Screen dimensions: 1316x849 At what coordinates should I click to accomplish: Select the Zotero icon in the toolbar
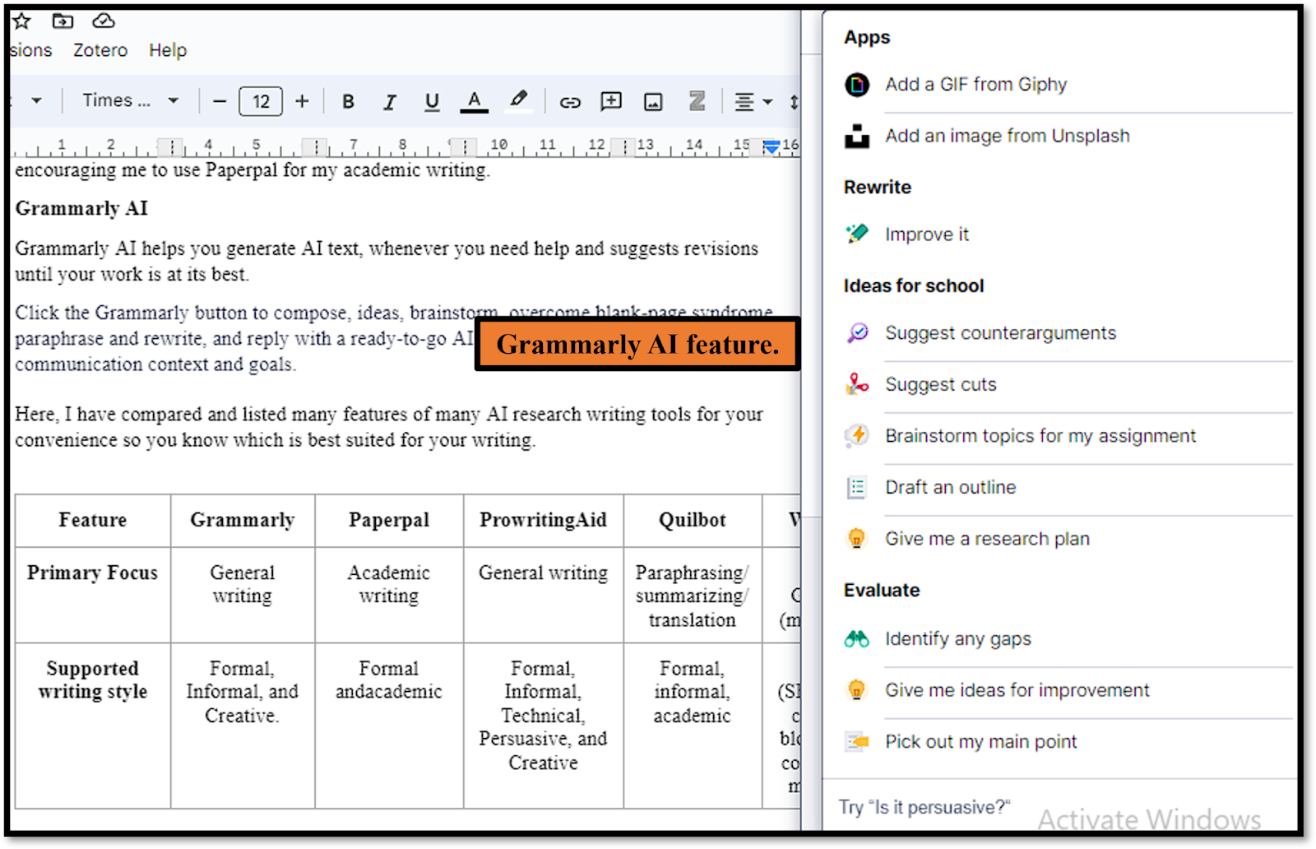click(x=696, y=100)
